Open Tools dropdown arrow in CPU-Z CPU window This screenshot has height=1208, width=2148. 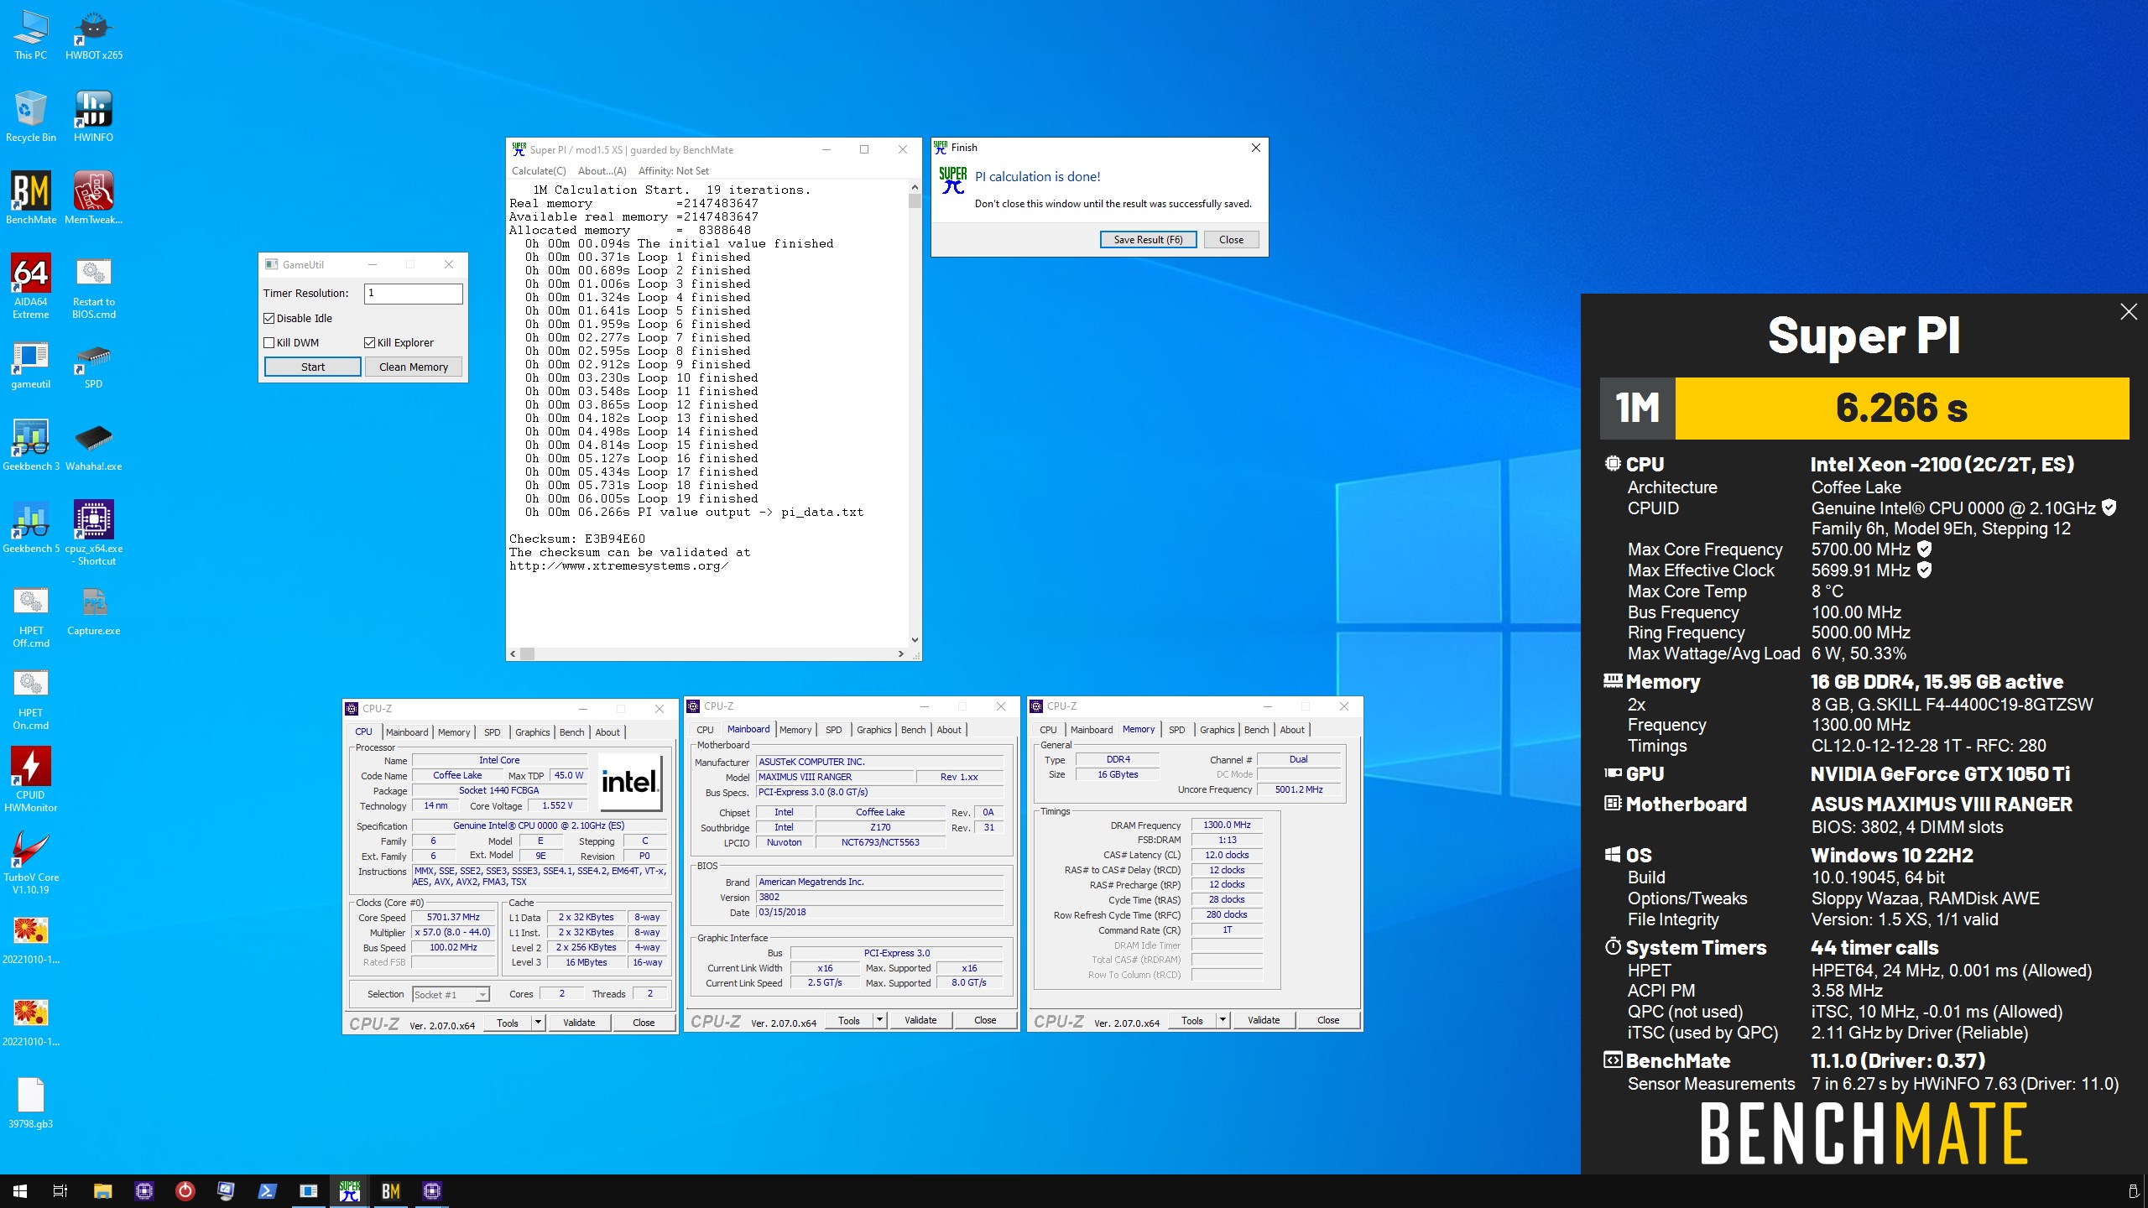[x=538, y=1023]
